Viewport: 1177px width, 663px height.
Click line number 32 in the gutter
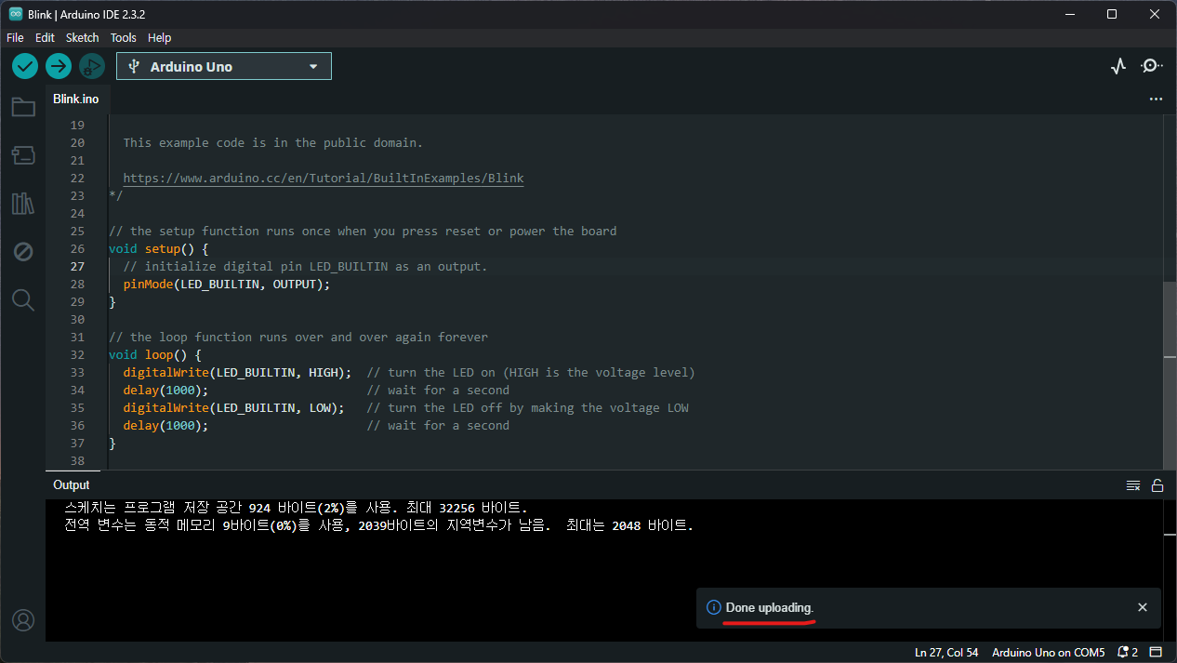[x=77, y=354]
